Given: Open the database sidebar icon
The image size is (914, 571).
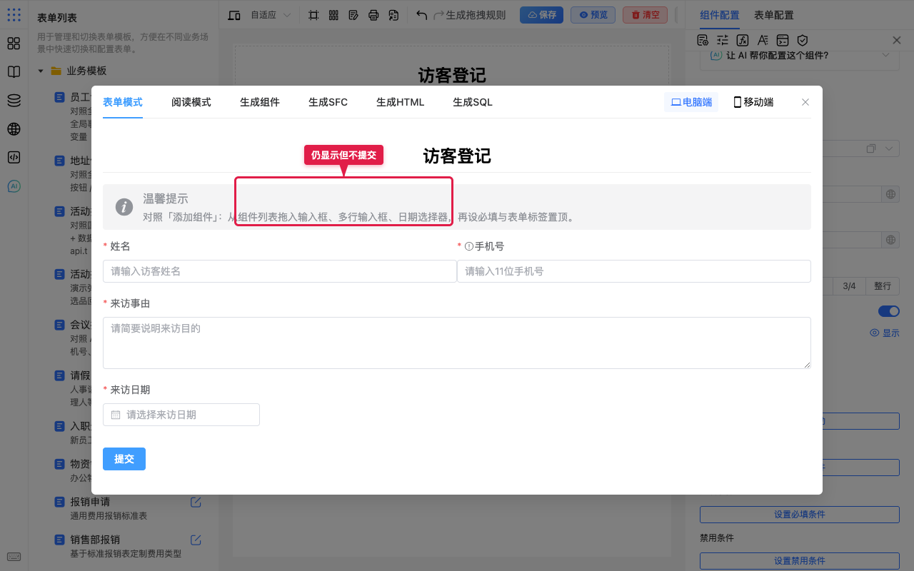Looking at the screenshot, I should 14,101.
